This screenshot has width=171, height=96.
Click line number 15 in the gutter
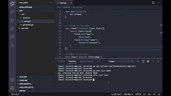click(60, 29)
